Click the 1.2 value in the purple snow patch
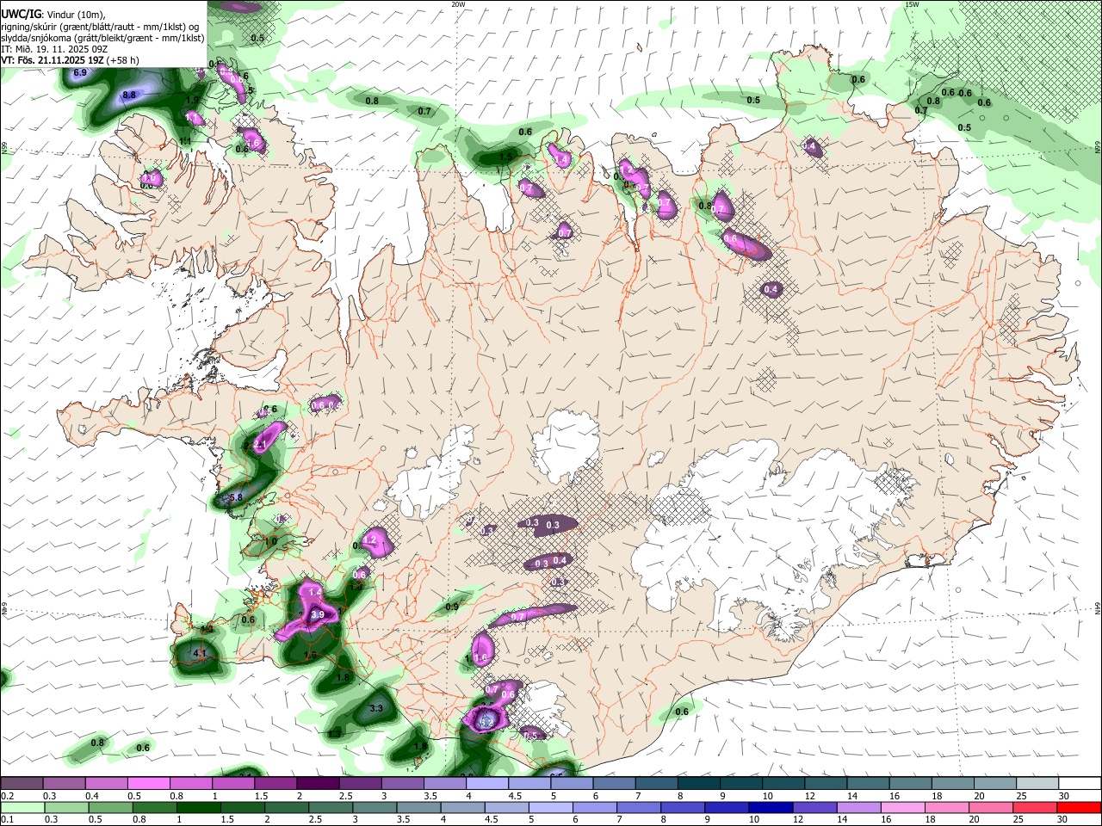Image resolution: width=1102 pixels, height=826 pixels. click(x=371, y=539)
